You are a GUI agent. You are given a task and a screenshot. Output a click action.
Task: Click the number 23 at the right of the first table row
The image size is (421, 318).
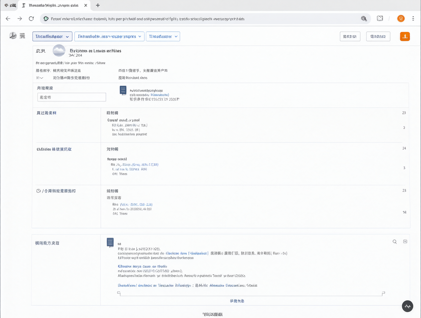[404, 113]
